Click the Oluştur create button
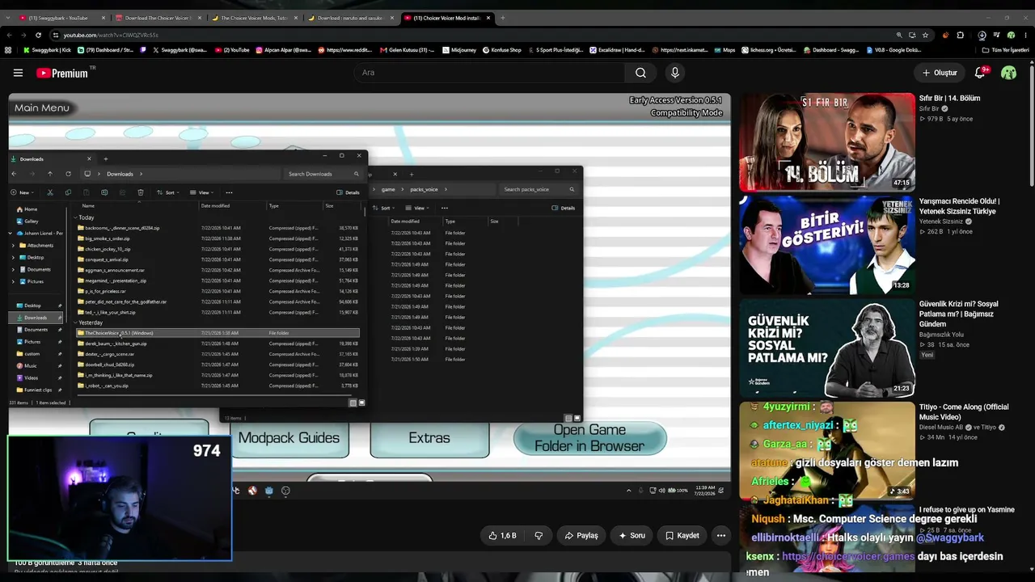Viewport: 1035px width, 582px height. tap(940, 73)
